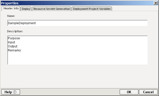
Task: Place cursor on the Input: line
Action: click(12, 42)
